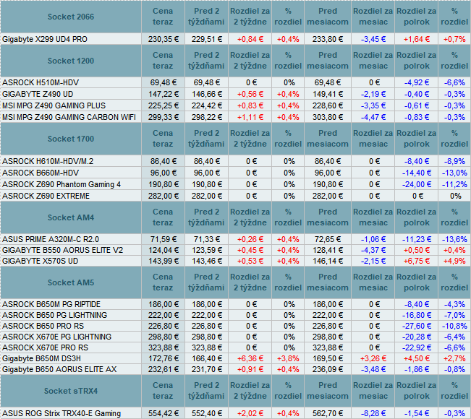The width and height of the screenshot is (471, 419).
Task: Select GIGABYTE X570S UD motherboard name
Action: coord(40,261)
